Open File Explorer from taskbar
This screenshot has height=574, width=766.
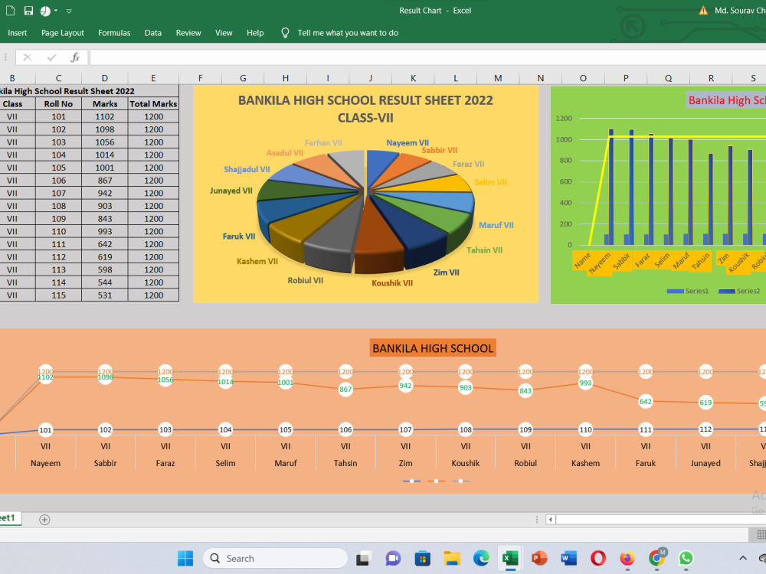point(452,558)
